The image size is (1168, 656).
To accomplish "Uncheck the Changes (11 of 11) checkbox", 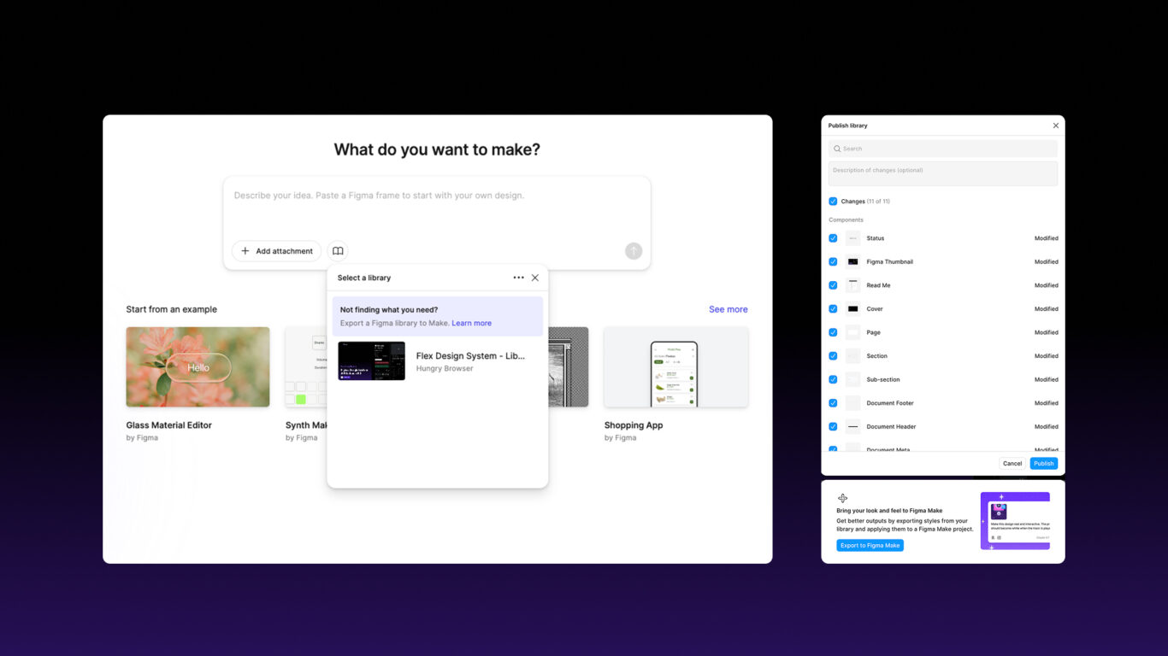I will (832, 201).
